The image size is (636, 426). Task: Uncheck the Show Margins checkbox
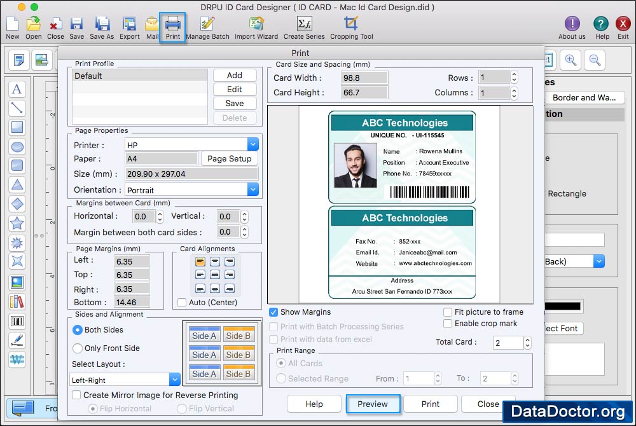[273, 312]
